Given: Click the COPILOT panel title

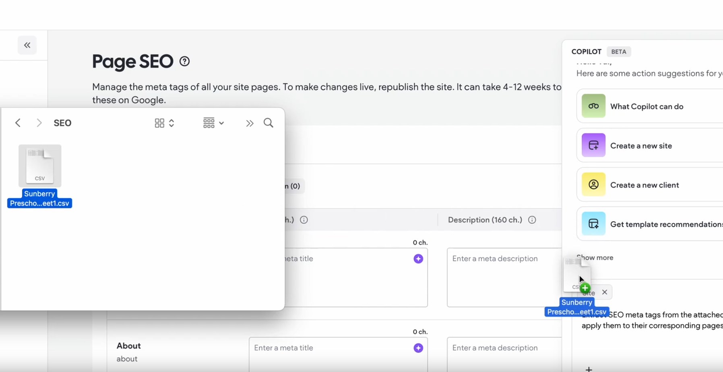Looking at the screenshot, I should pyautogui.click(x=587, y=52).
